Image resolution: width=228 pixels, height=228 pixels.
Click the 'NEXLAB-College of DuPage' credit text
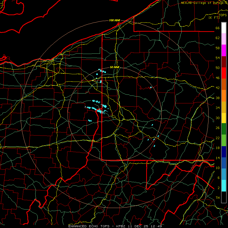pos(203,3)
